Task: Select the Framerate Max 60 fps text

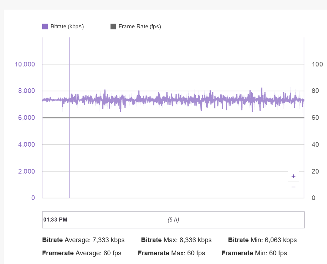Action: coord(171,253)
